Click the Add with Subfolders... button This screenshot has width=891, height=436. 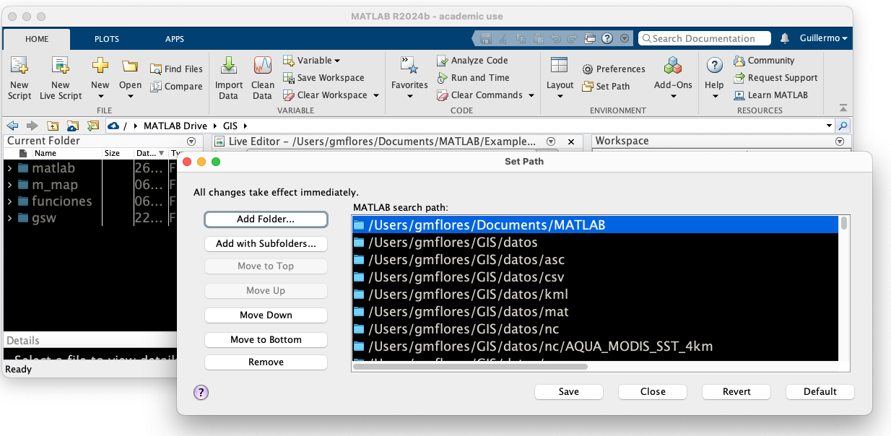click(x=266, y=244)
